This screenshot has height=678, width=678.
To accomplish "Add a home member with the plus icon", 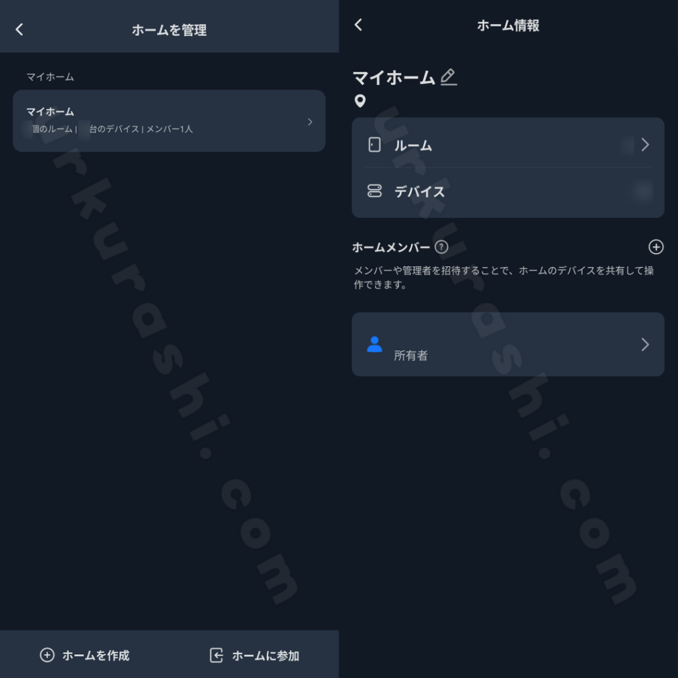I will 656,247.
